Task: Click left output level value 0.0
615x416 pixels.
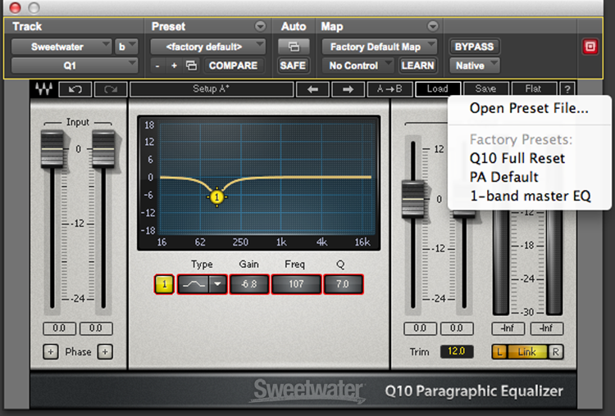Action: (x=420, y=328)
